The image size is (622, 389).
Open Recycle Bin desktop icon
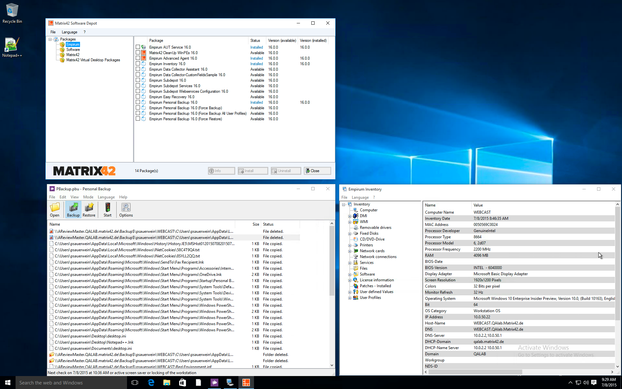click(12, 13)
